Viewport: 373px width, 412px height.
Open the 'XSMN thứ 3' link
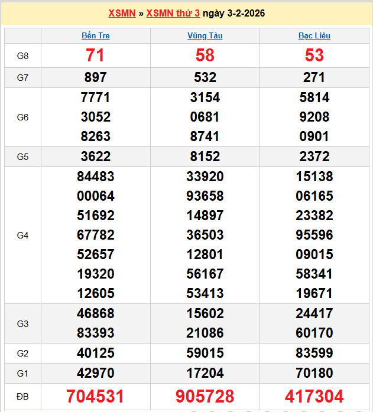click(173, 13)
